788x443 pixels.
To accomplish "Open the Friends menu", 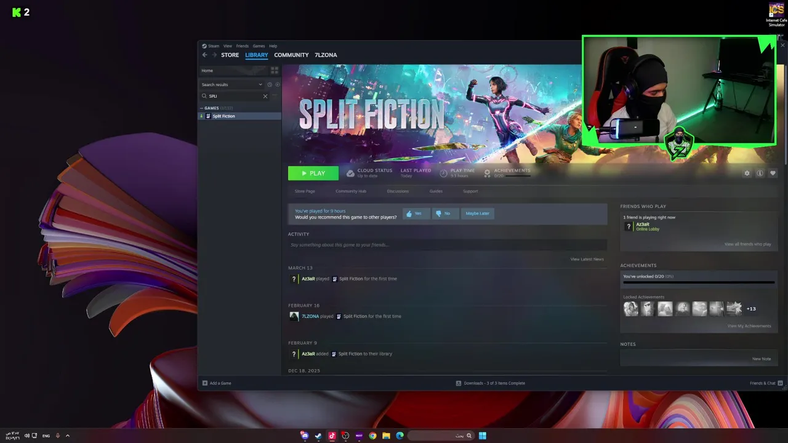I will 243,46.
